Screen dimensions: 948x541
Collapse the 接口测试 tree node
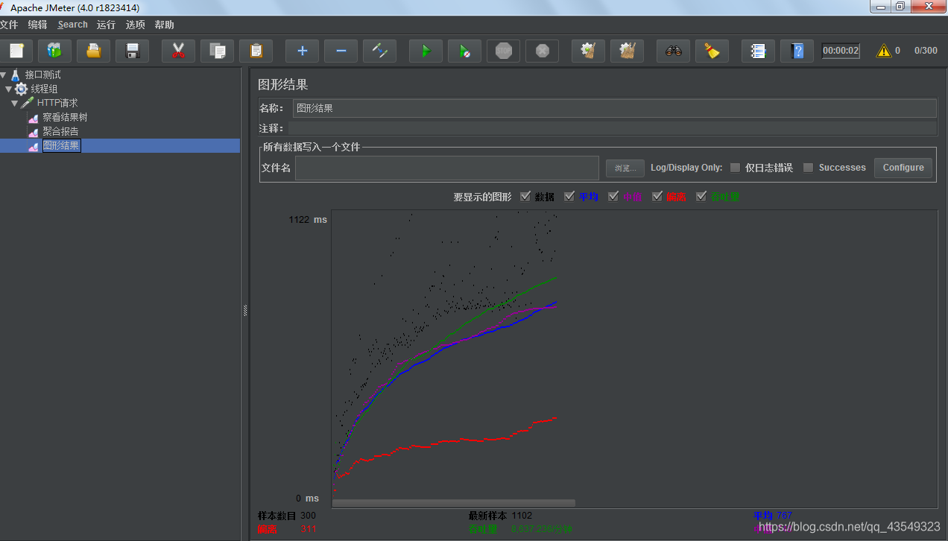[4, 75]
